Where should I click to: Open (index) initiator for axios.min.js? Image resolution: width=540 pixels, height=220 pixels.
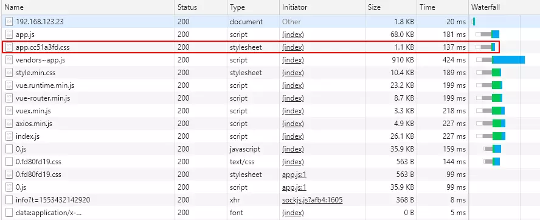pos(293,124)
